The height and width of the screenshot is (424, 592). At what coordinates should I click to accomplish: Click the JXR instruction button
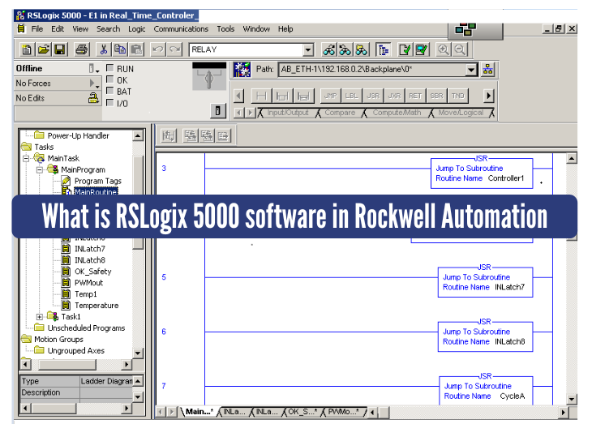[x=394, y=96]
